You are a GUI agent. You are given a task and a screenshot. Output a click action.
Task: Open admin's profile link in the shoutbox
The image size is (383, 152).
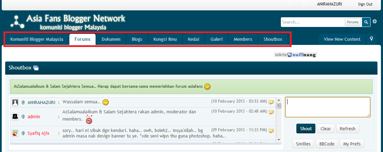[x=34, y=116]
